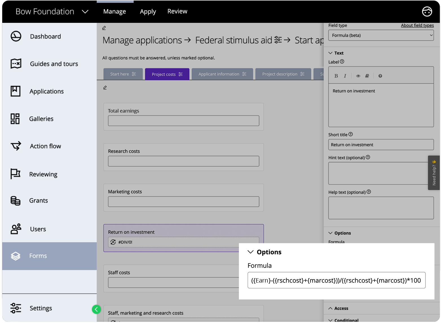Click the About field types link

[417, 25]
